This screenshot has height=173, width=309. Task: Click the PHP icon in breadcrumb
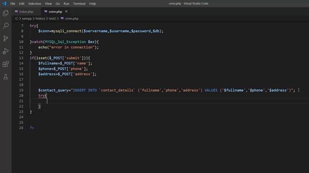62,18
